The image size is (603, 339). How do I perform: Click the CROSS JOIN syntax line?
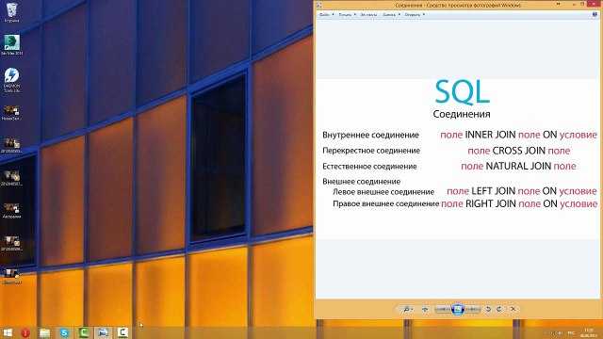pos(519,151)
